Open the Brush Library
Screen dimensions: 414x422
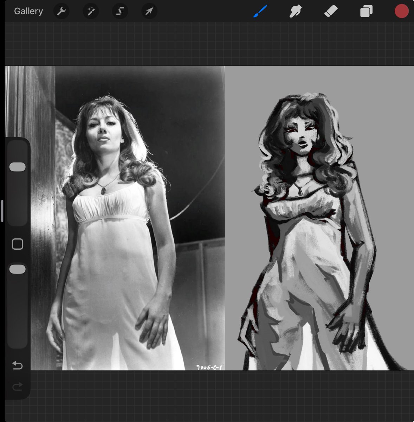click(260, 11)
